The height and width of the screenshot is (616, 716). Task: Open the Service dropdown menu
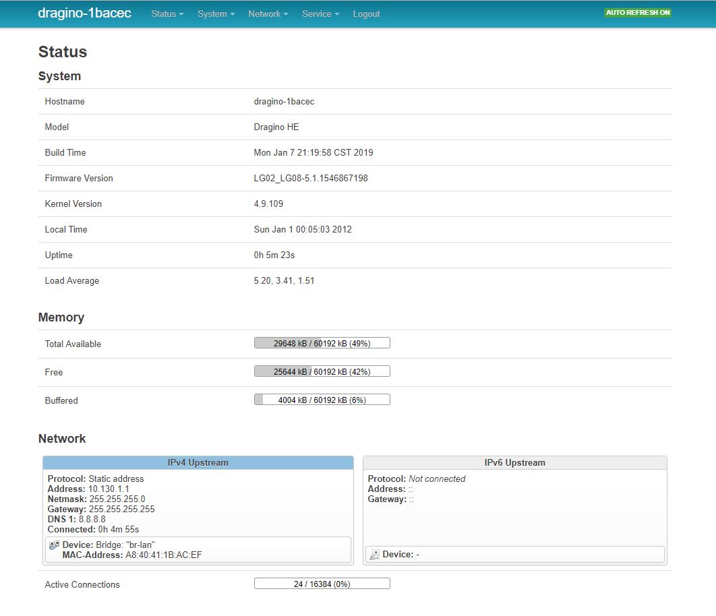[x=320, y=13]
